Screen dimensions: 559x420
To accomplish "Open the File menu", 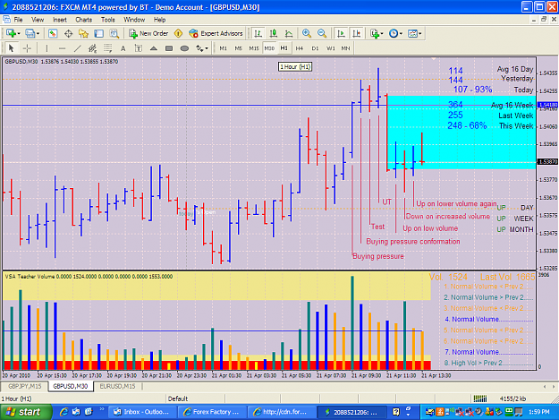I will [18, 20].
